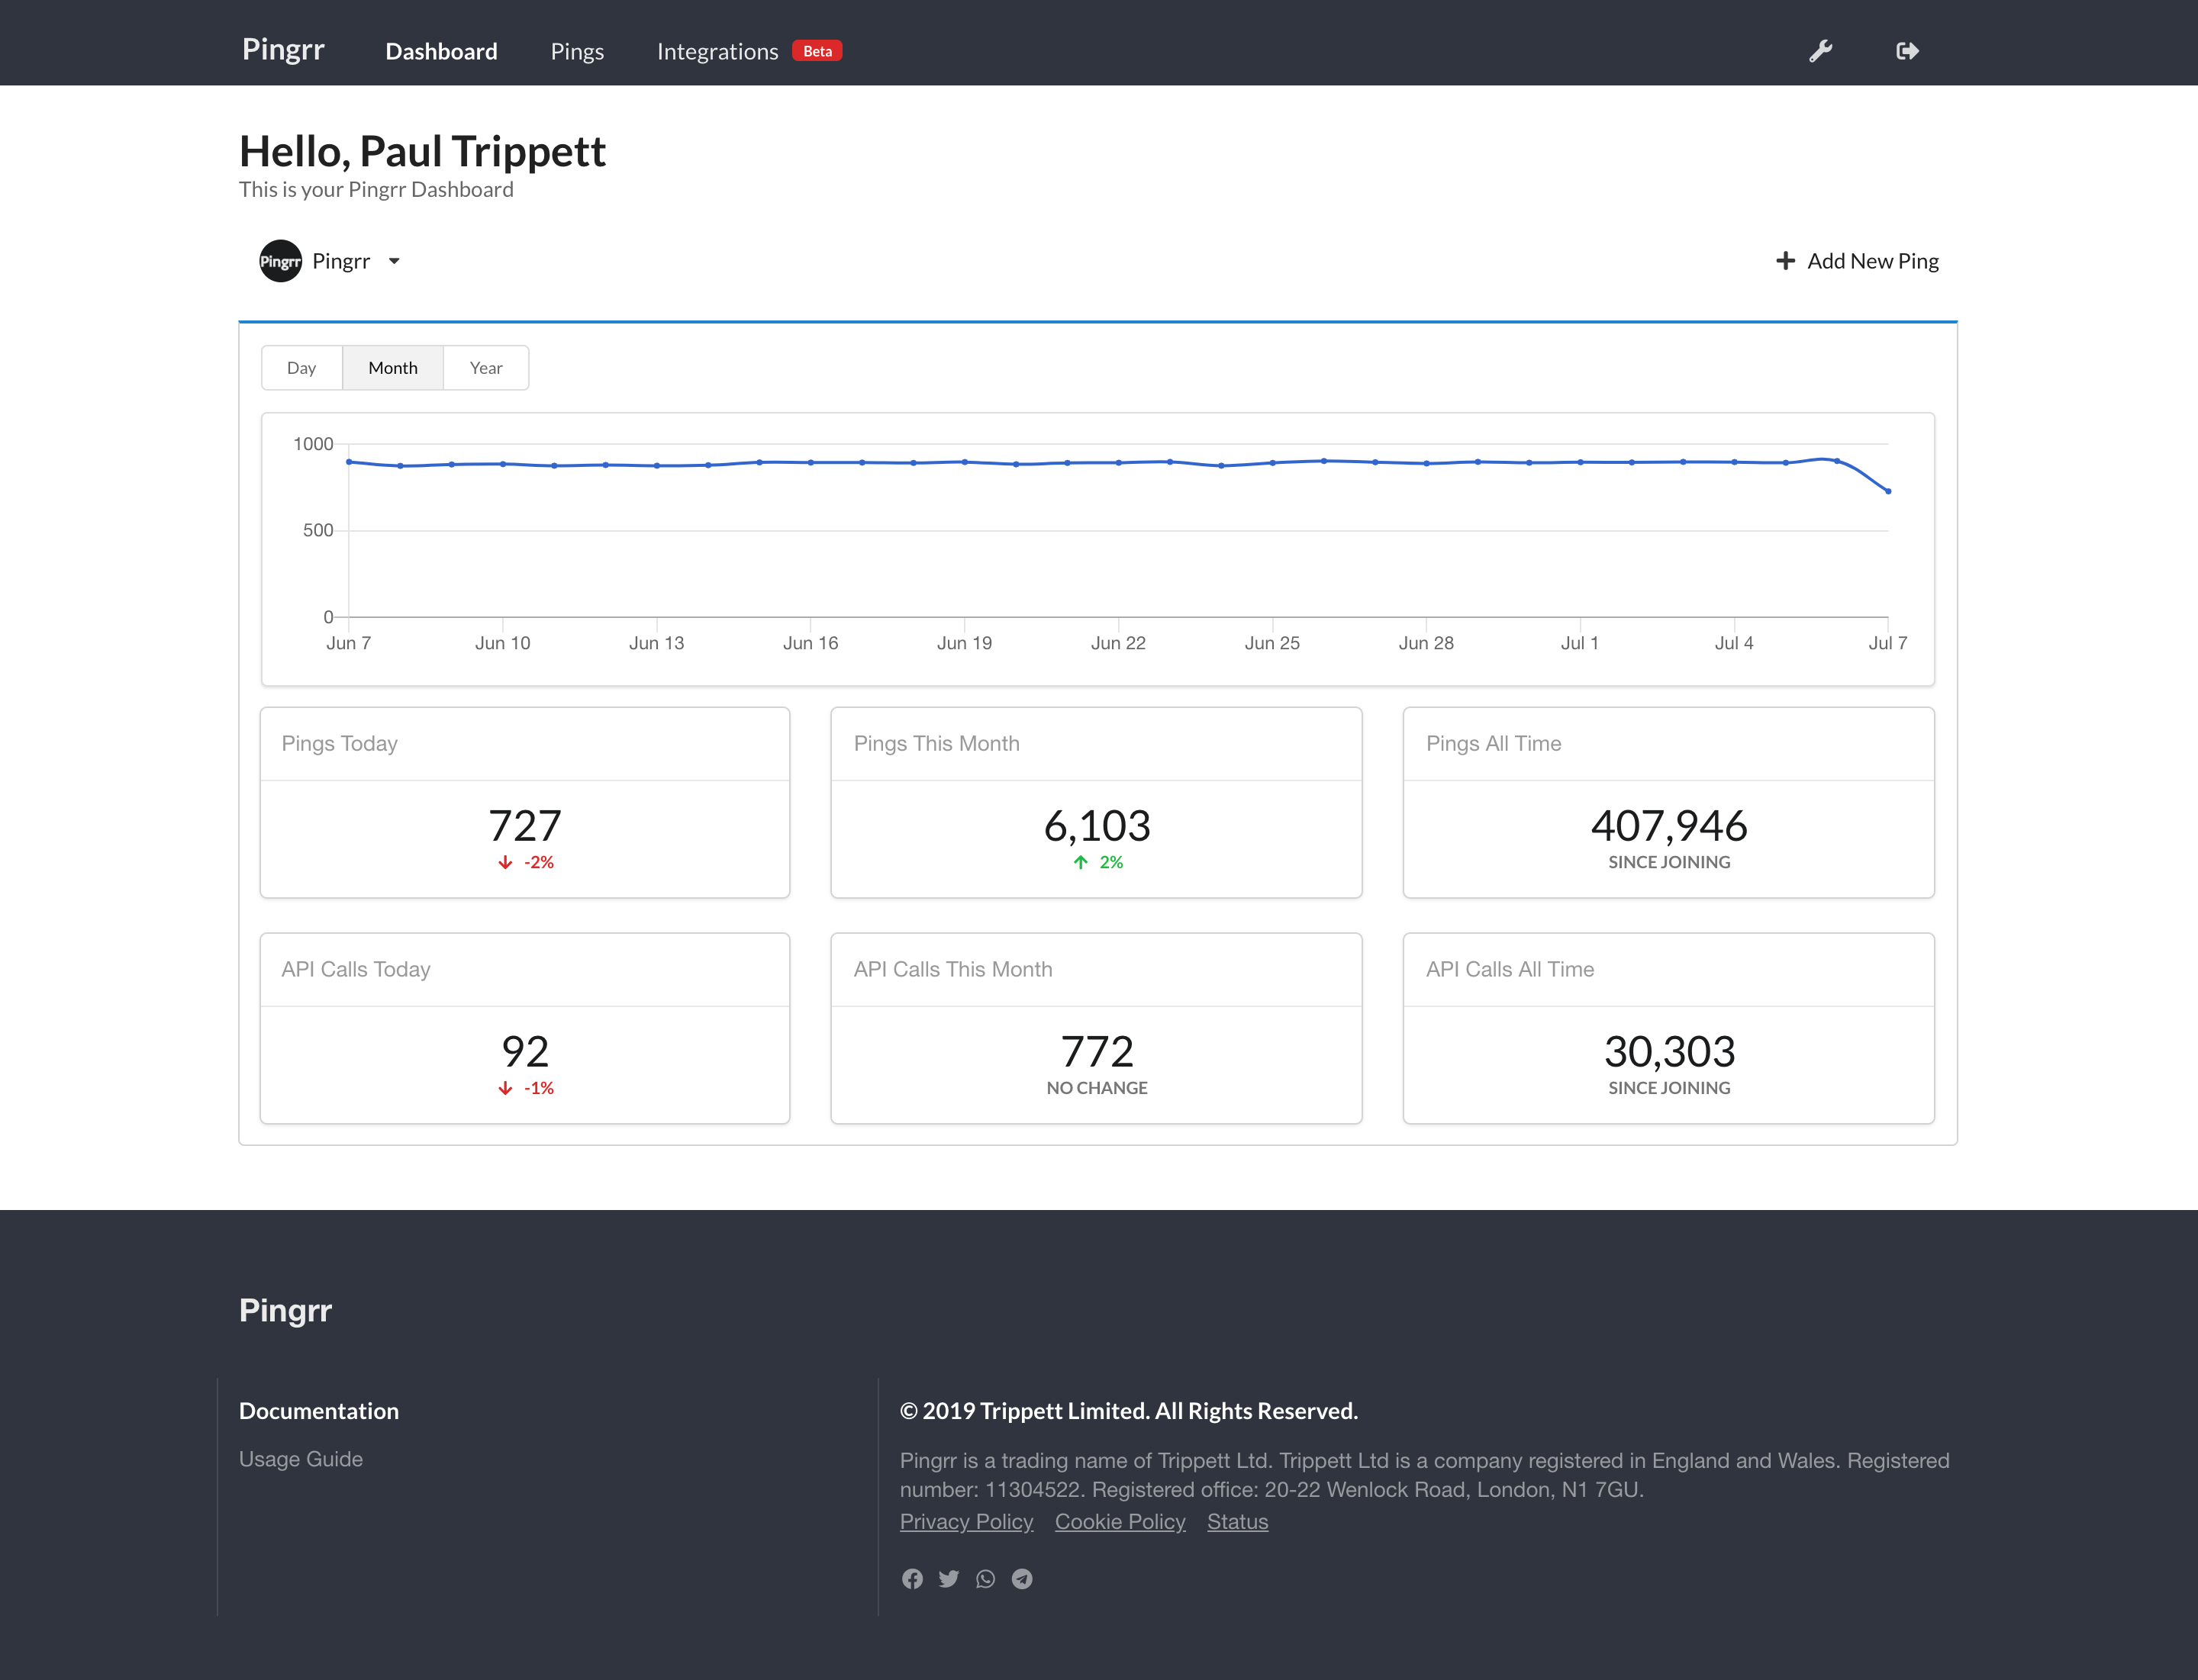Click the Telegram icon in footer
The image size is (2198, 1680).
(1021, 1578)
